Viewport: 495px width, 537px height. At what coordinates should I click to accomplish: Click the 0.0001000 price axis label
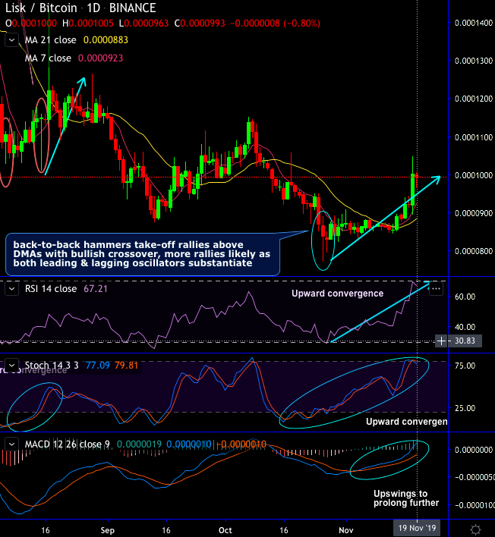474,175
